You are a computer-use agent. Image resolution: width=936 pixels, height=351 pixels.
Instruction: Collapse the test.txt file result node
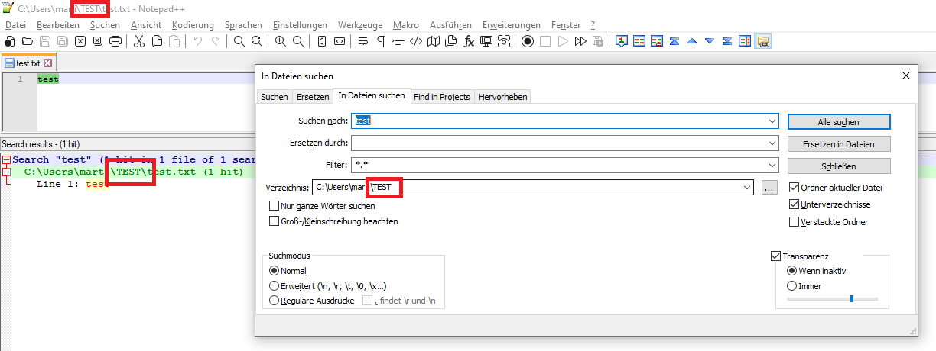tap(6, 172)
